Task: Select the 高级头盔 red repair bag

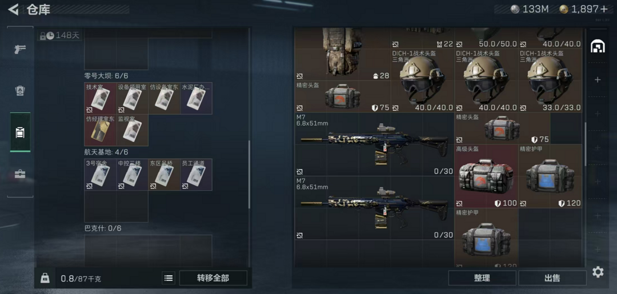Action: click(x=486, y=176)
